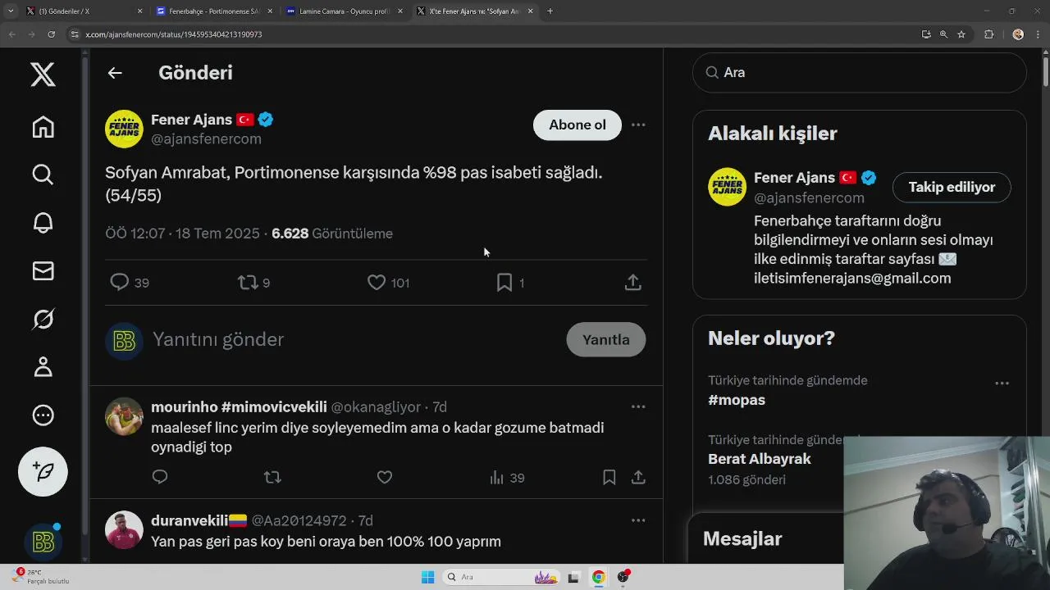Open Grok icon in the sidebar
This screenshot has height=590, width=1050.
click(x=43, y=319)
